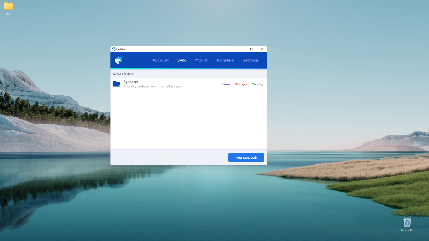The width and height of the screenshot is (429, 241).
Task: Click the green sync status dot
Action: tap(120, 86)
